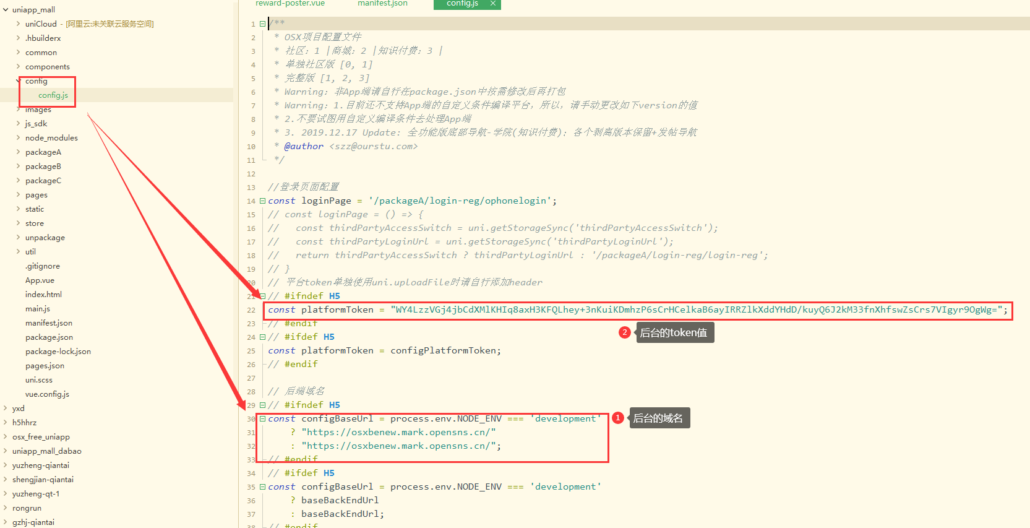Open vue.config.js file
The image size is (1030, 528).
tap(47, 394)
